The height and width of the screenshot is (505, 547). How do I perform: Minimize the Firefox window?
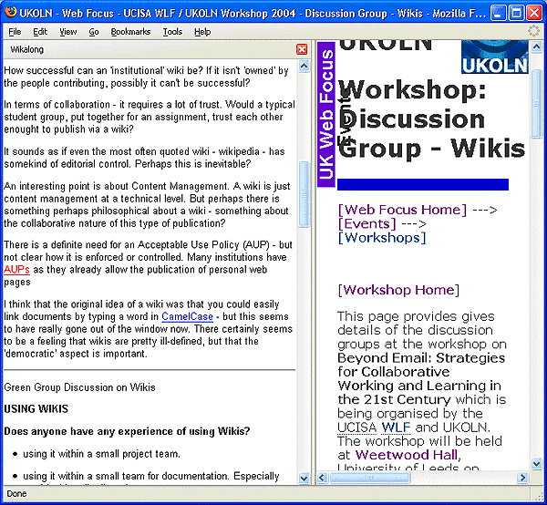click(498, 13)
